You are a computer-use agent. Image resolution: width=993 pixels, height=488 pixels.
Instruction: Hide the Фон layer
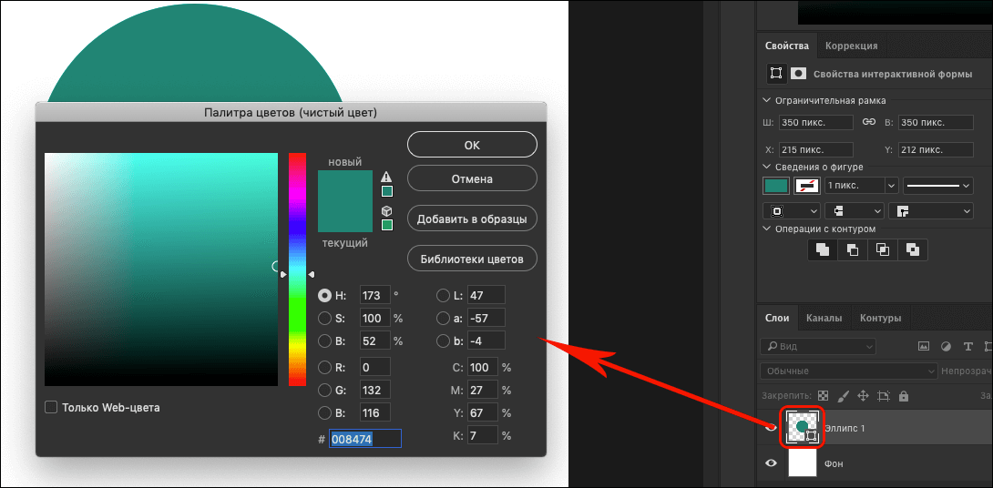pyautogui.click(x=771, y=463)
